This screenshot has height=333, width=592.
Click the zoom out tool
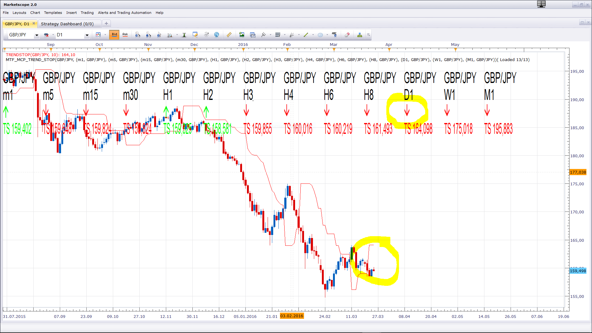pyautogui.click(x=148, y=35)
